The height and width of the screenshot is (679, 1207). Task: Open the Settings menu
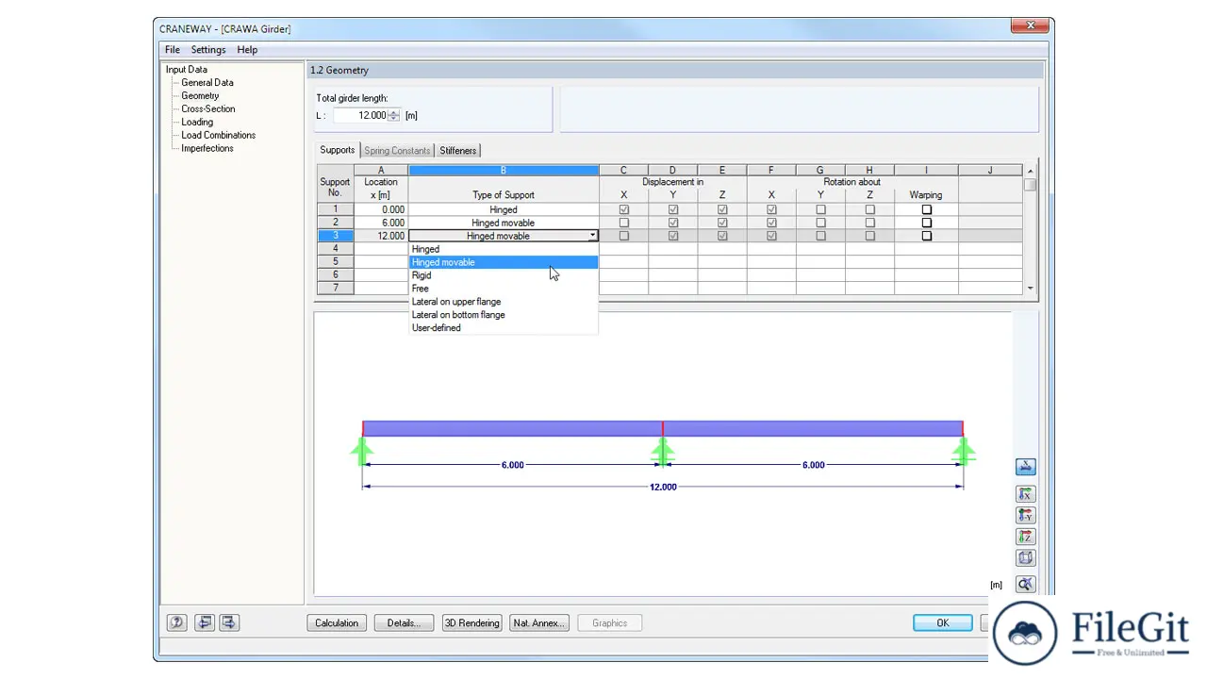[208, 50]
